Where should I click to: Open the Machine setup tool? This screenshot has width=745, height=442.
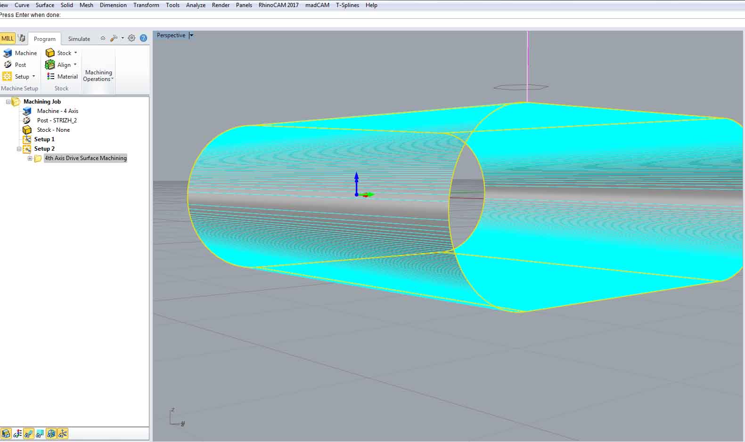click(x=20, y=53)
